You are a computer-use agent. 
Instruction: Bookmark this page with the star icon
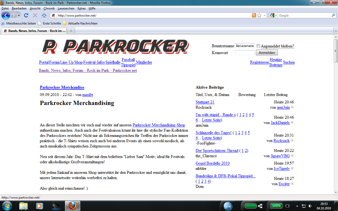coord(259,15)
